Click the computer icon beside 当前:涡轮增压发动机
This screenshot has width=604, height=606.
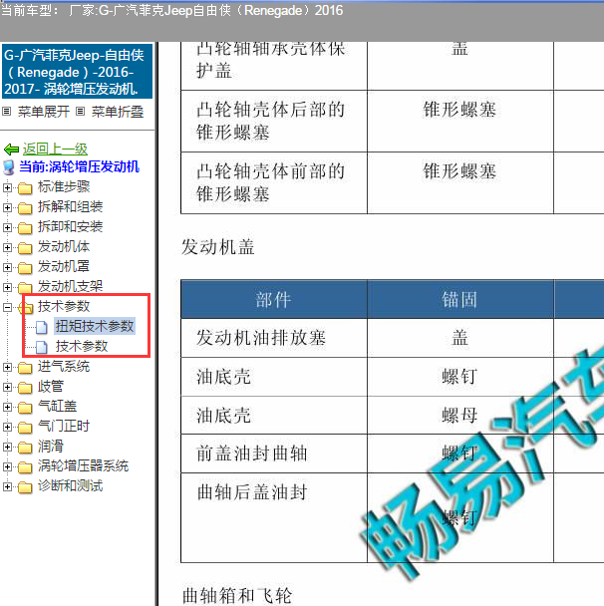[x=9, y=167]
